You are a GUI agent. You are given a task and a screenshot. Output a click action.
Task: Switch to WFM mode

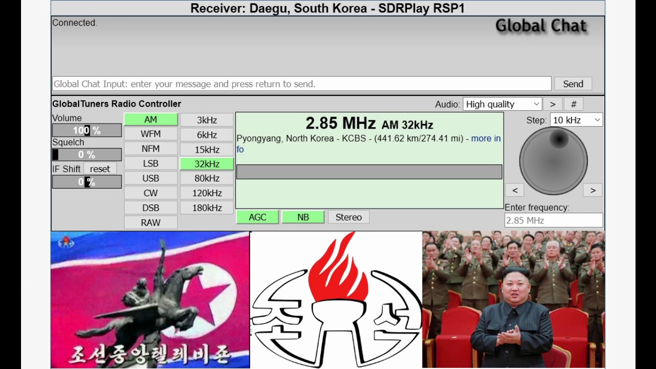[151, 134]
